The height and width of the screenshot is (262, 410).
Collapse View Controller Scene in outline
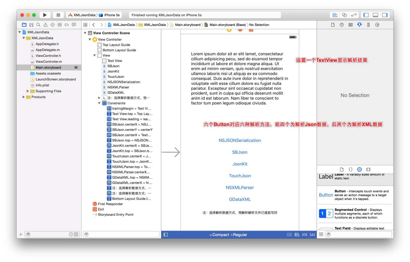[85, 33]
